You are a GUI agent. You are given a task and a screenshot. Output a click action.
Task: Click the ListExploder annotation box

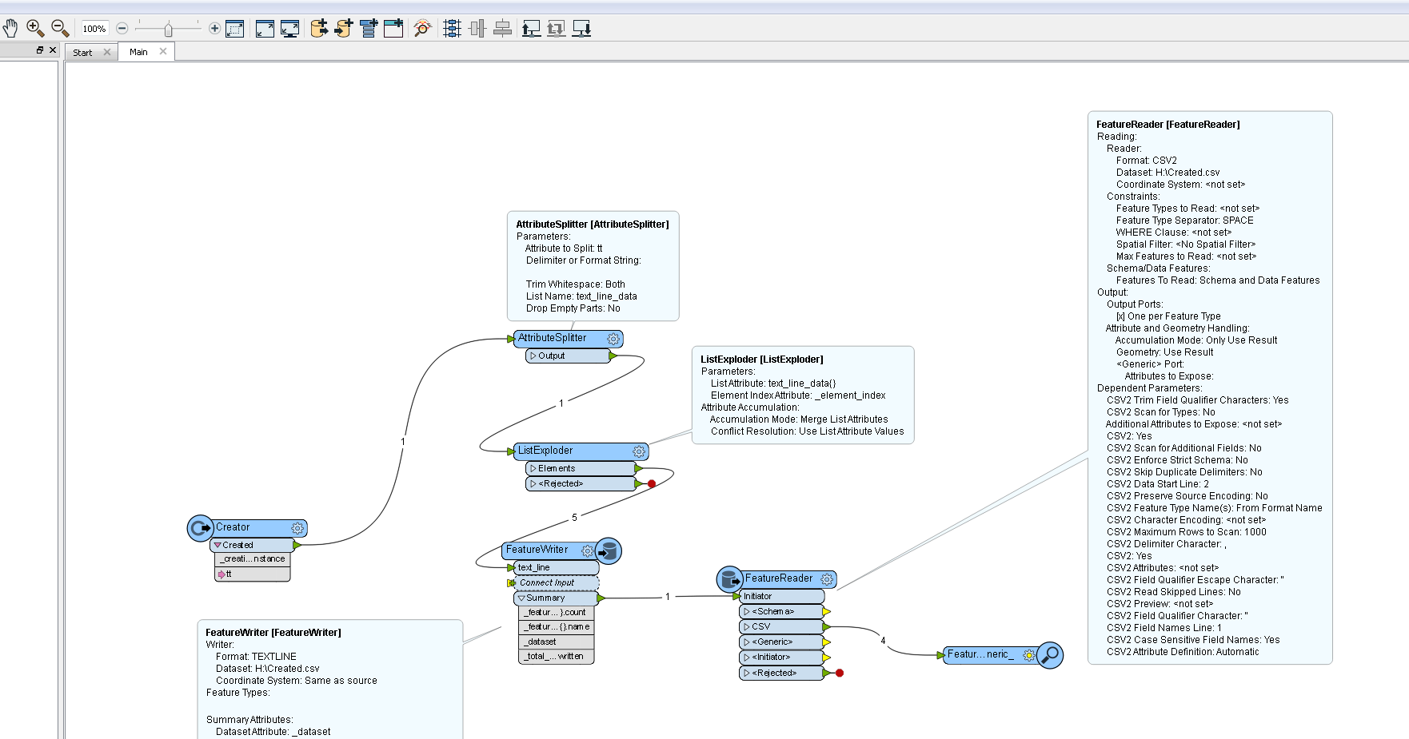803,395
